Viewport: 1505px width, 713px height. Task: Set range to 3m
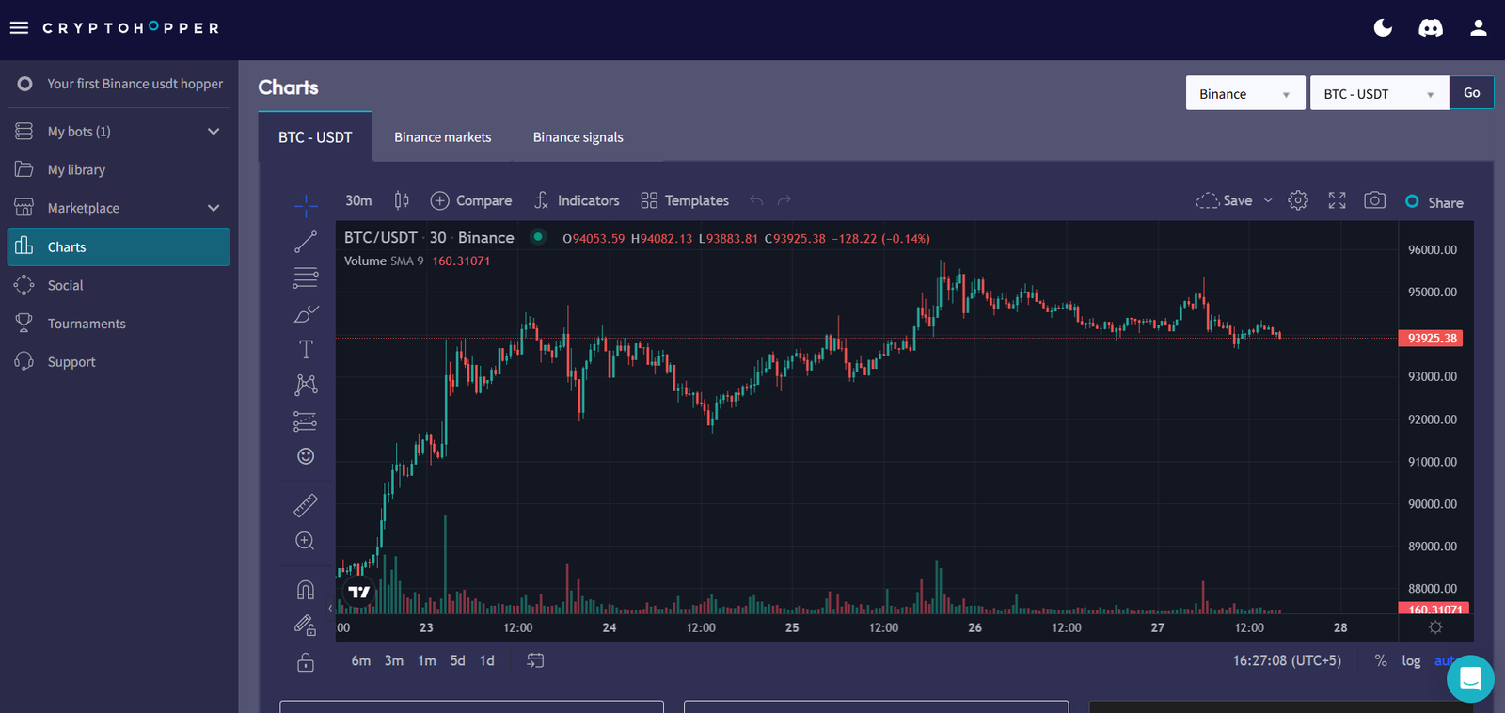[x=394, y=660]
